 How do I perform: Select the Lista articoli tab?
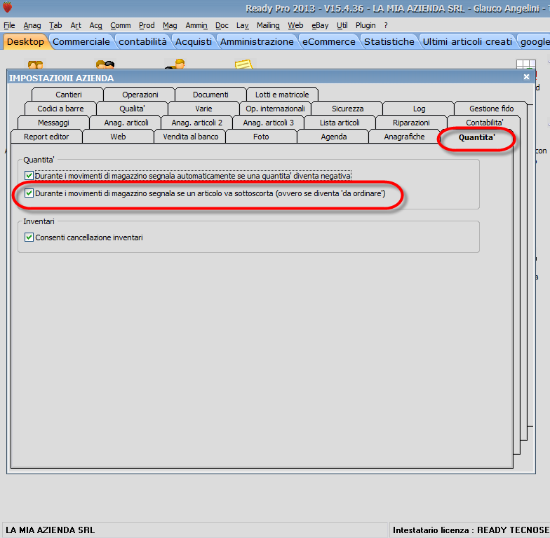coord(340,122)
